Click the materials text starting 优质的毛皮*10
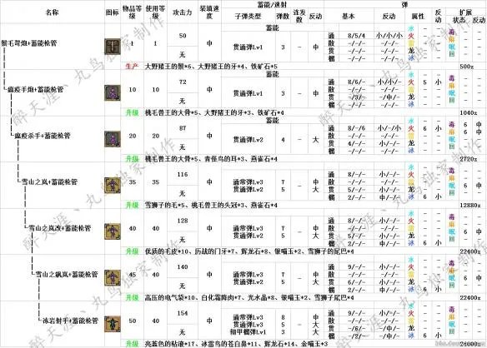 249,251
